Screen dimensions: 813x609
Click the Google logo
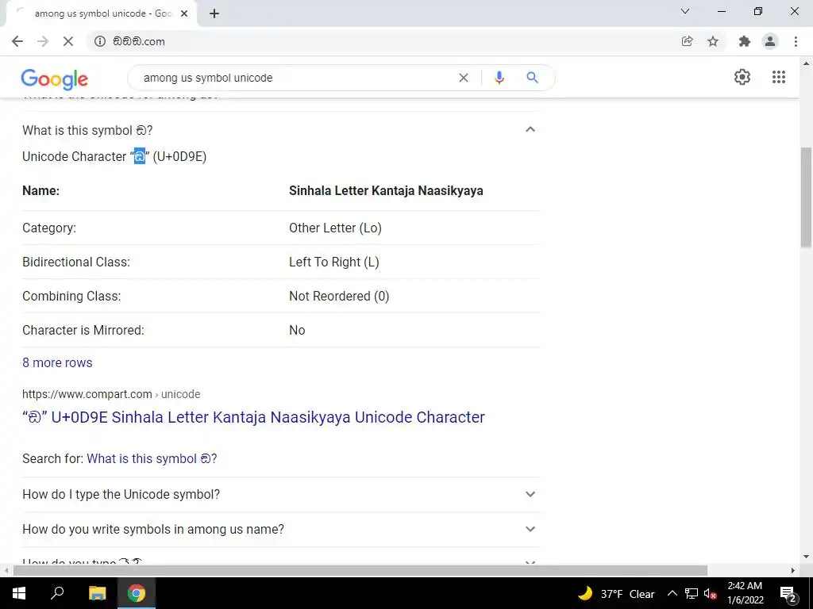[x=55, y=79]
